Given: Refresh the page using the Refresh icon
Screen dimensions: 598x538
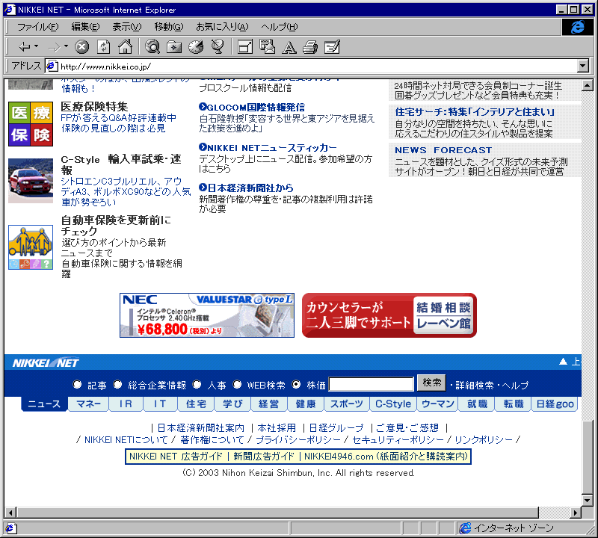Looking at the screenshot, I should pyautogui.click(x=103, y=47).
